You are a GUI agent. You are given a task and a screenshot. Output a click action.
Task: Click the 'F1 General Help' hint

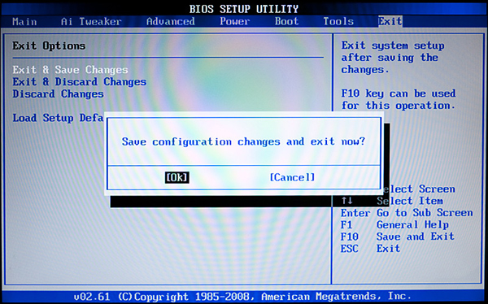tap(394, 224)
